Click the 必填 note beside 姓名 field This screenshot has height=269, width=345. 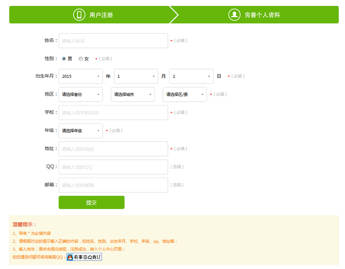[x=181, y=41]
